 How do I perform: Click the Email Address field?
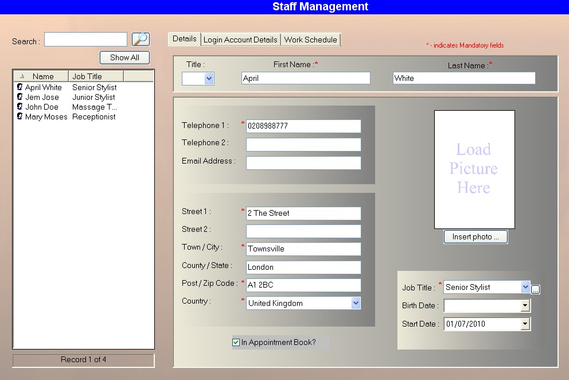pos(303,163)
